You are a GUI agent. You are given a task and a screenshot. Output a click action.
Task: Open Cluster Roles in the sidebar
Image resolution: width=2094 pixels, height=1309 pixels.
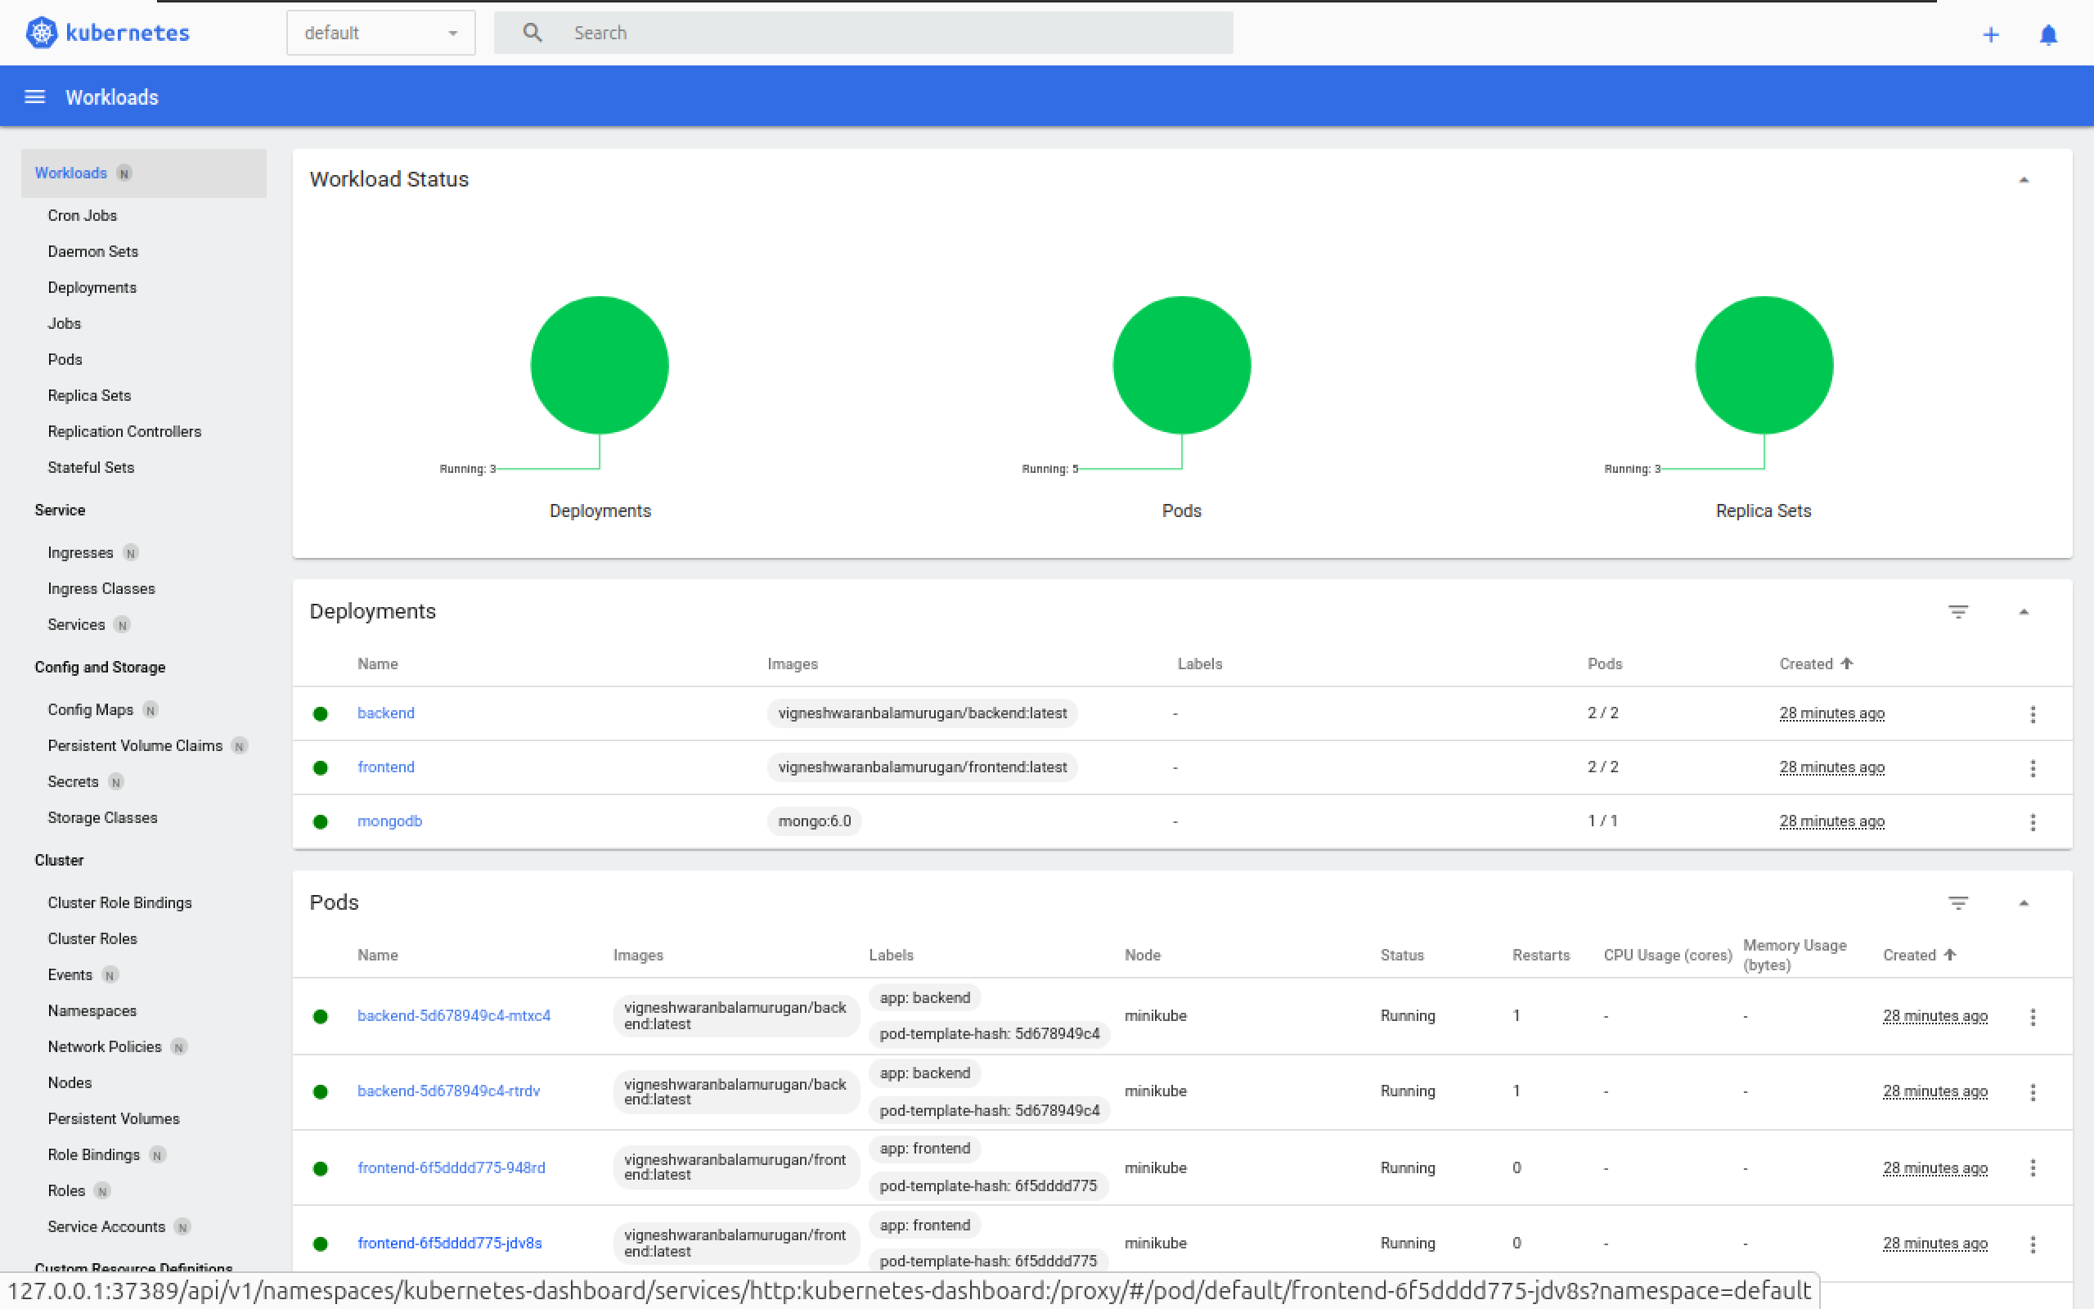pyautogui.click(x=92, y=939)
